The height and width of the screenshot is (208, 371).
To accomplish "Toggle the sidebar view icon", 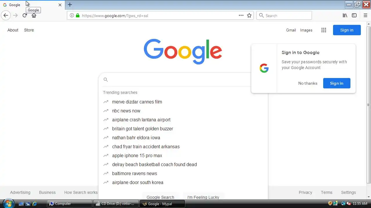I will click(x=354, y=16).
